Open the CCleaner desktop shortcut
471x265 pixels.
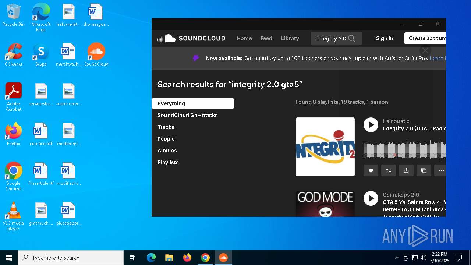tap(14, 55)
